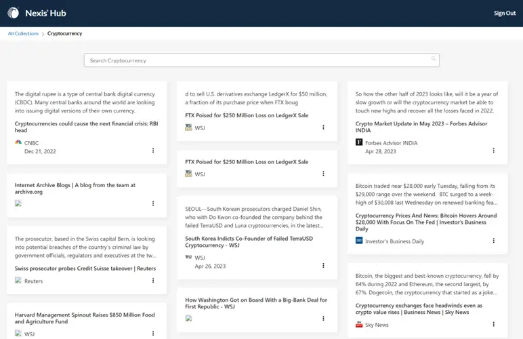Open options menu for Internet Archive Blogs card
This screenshot has height=339, width=523.
click(x=153, y=203)
